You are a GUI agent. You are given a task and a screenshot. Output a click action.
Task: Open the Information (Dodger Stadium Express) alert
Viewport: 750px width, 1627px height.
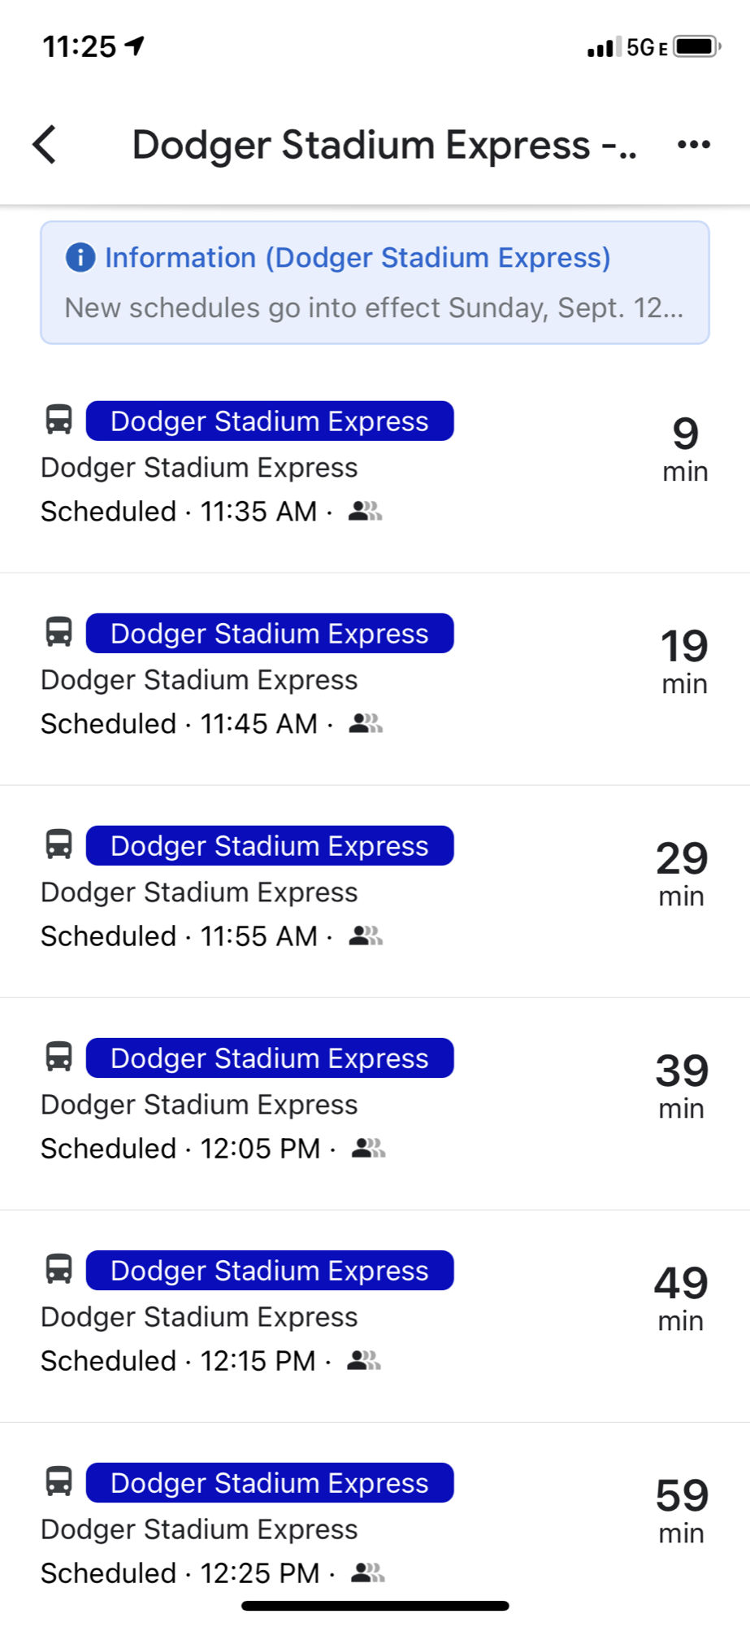point(358,258)
